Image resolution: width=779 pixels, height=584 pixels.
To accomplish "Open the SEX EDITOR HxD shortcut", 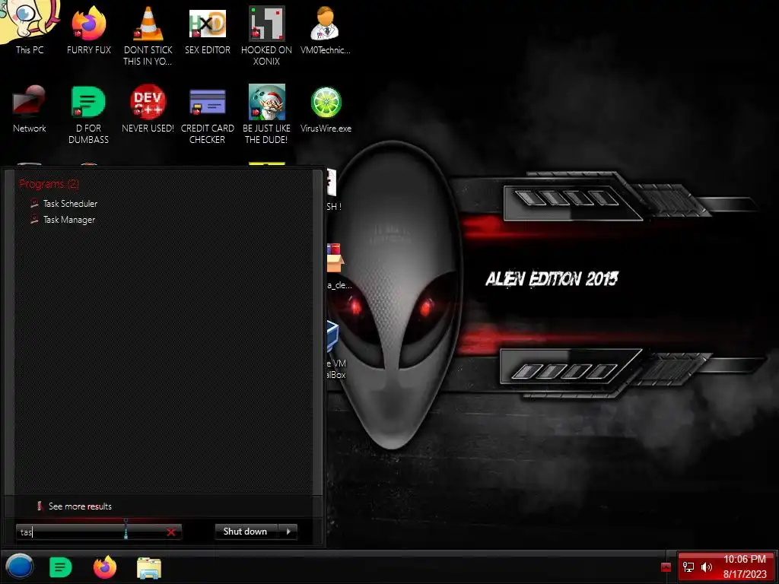I will pos(208,30).
